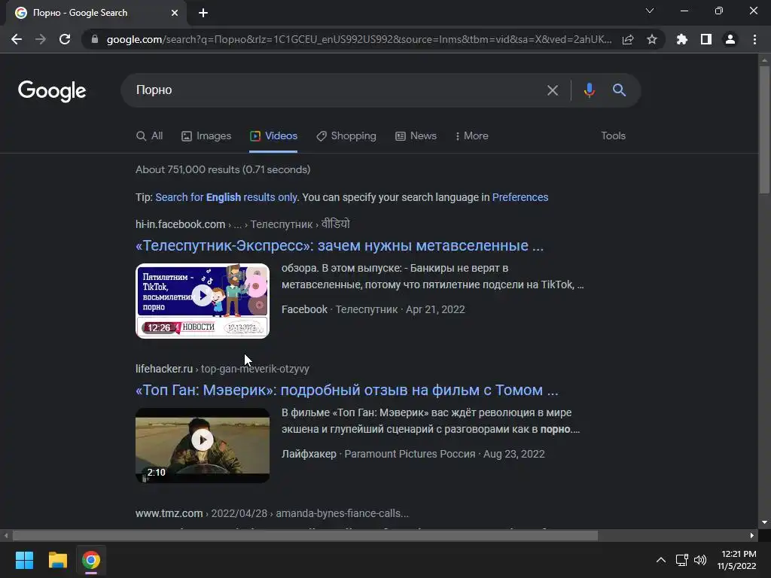Clear the search box text
The width and height of the screenshot is (771, 578).
553,90
